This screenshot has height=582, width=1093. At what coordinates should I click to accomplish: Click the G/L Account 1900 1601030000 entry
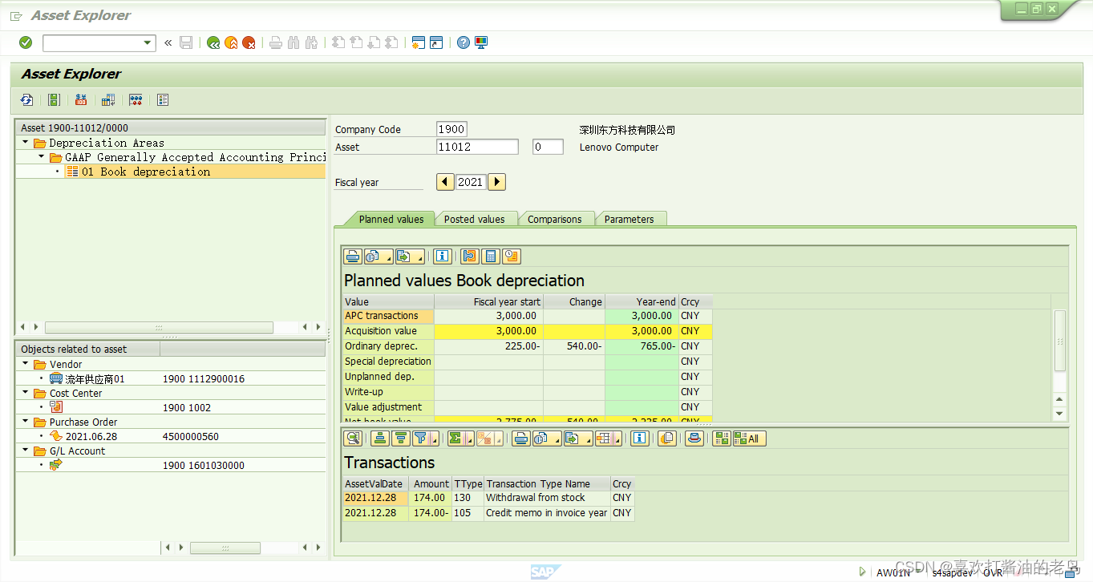[x=204, y=466]
